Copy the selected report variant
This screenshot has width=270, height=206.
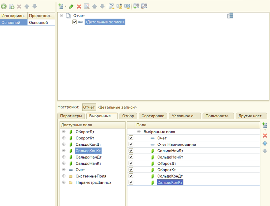(x=12, y=7)
